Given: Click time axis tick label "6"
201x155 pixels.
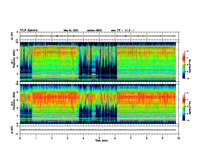Looking at the screenshot, I should point(115,138).
